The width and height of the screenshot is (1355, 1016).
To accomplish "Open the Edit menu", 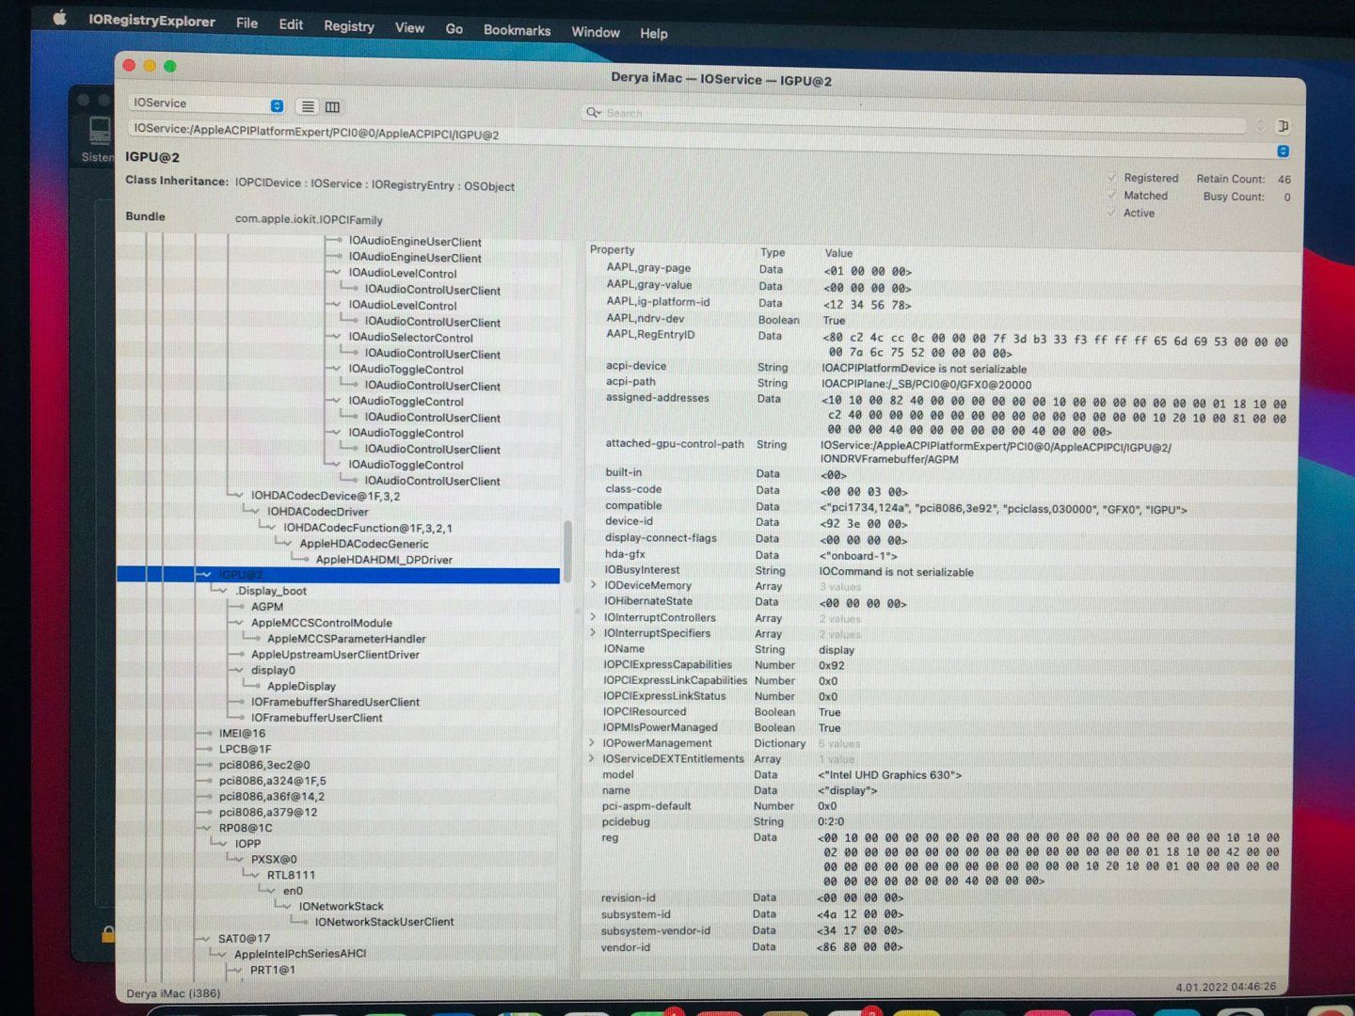I will (x=291, y=24).
